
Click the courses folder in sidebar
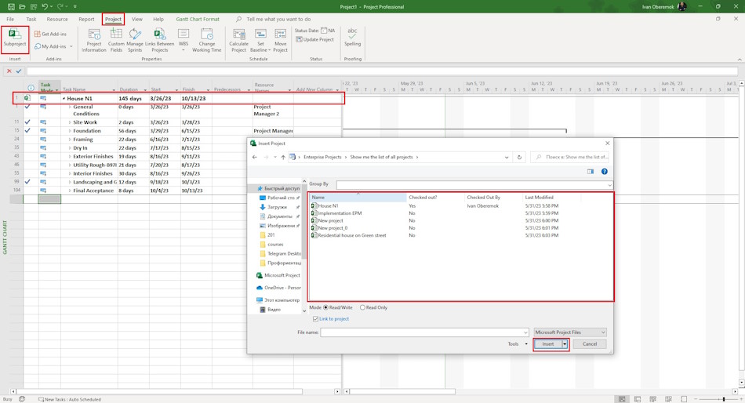click(x=275, y=245)
